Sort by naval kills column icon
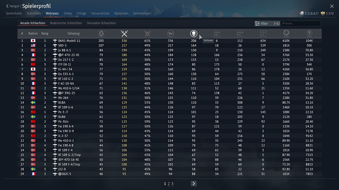Screen dimensions: 339x190 pos(263,33)
